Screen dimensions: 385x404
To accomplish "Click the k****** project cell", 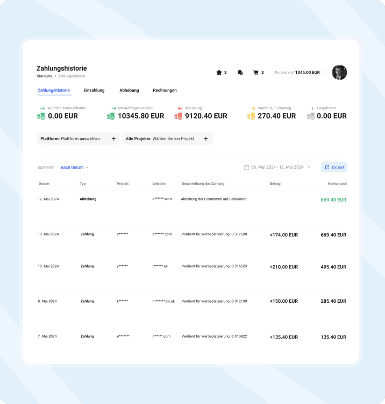I will (x=122, y=301).
